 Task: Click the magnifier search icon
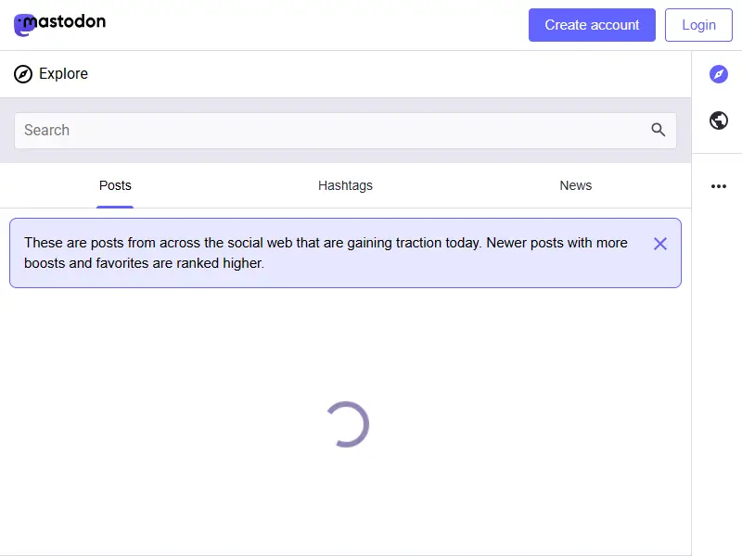pos(658,130)
